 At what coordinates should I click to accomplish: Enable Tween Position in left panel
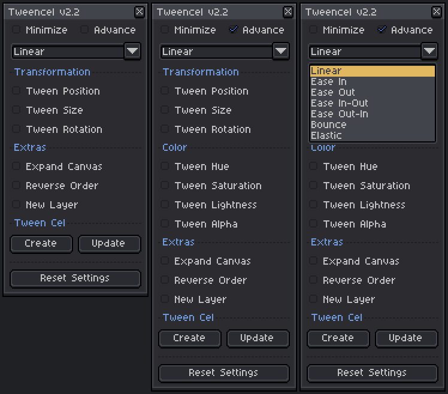coord(16,91)
